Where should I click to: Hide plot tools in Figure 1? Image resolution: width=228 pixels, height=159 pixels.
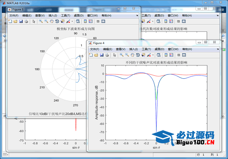(98, 21)
